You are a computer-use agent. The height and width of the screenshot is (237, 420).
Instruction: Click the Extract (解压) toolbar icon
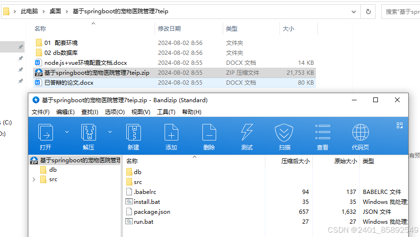(88, 132)
